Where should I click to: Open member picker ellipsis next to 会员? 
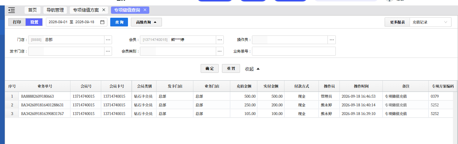pos(220,40)
